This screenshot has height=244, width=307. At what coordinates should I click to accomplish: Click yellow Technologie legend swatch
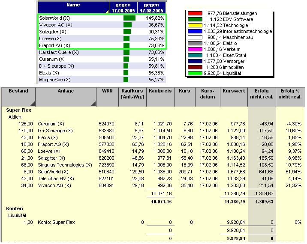click(x=195, y=25)
